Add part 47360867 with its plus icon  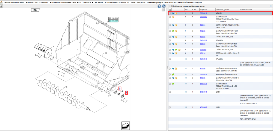[x=170, y=107]
